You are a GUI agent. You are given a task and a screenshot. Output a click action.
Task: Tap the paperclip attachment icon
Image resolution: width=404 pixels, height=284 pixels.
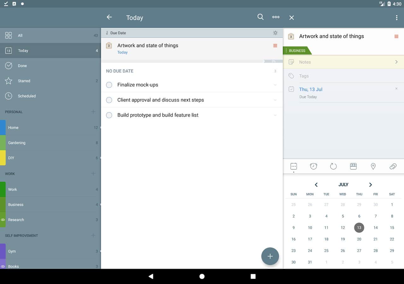point(393,166)
